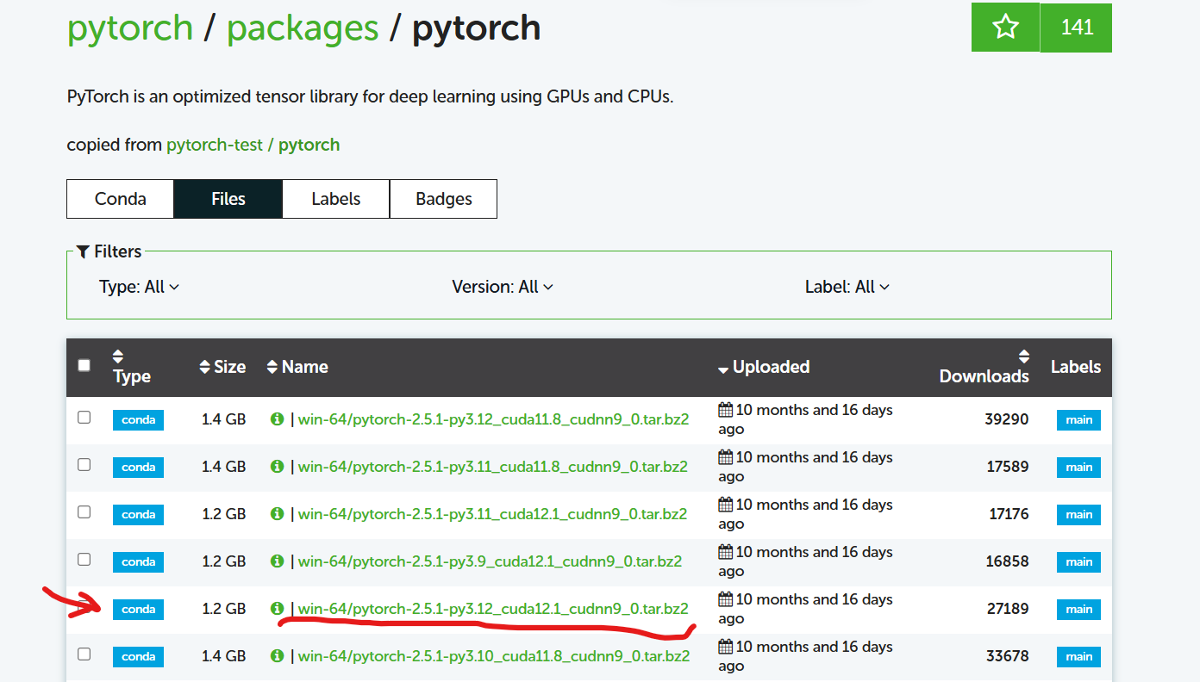Switch to the Labels tab

coord(335,198)
